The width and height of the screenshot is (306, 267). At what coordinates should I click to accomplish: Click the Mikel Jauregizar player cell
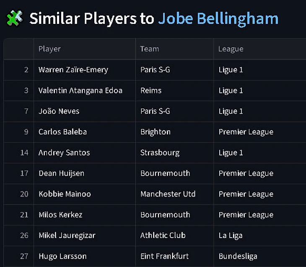pyautogui.click(x=67, y=236)
